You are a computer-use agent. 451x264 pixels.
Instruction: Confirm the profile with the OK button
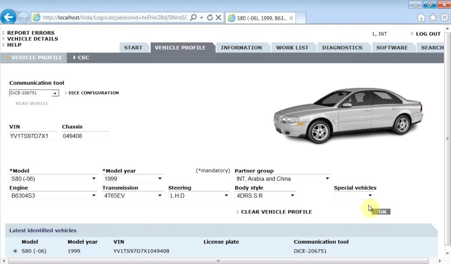pyautogui.click(x=382, y=212)
